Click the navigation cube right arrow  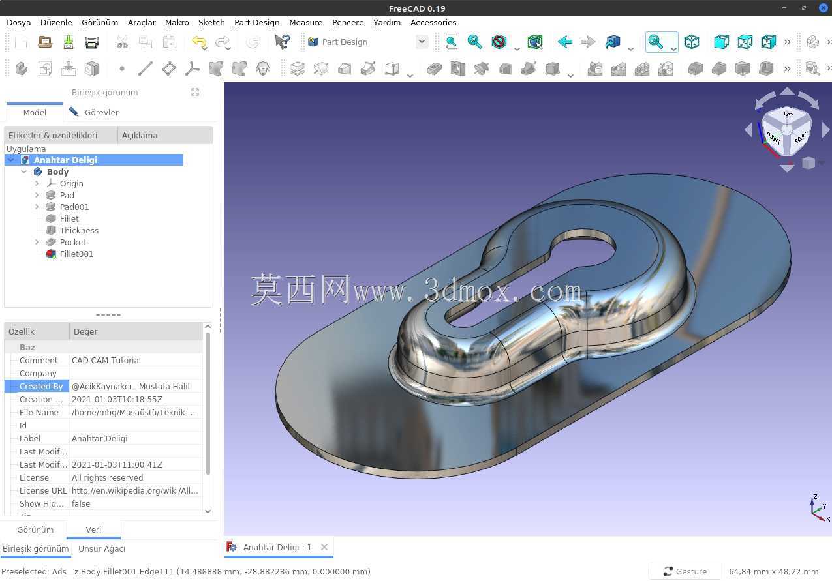[825, 130]
